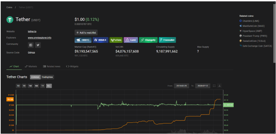Open the BitMEX exchange badge
This screenshot has width=276, height=134.
point(101,40)
